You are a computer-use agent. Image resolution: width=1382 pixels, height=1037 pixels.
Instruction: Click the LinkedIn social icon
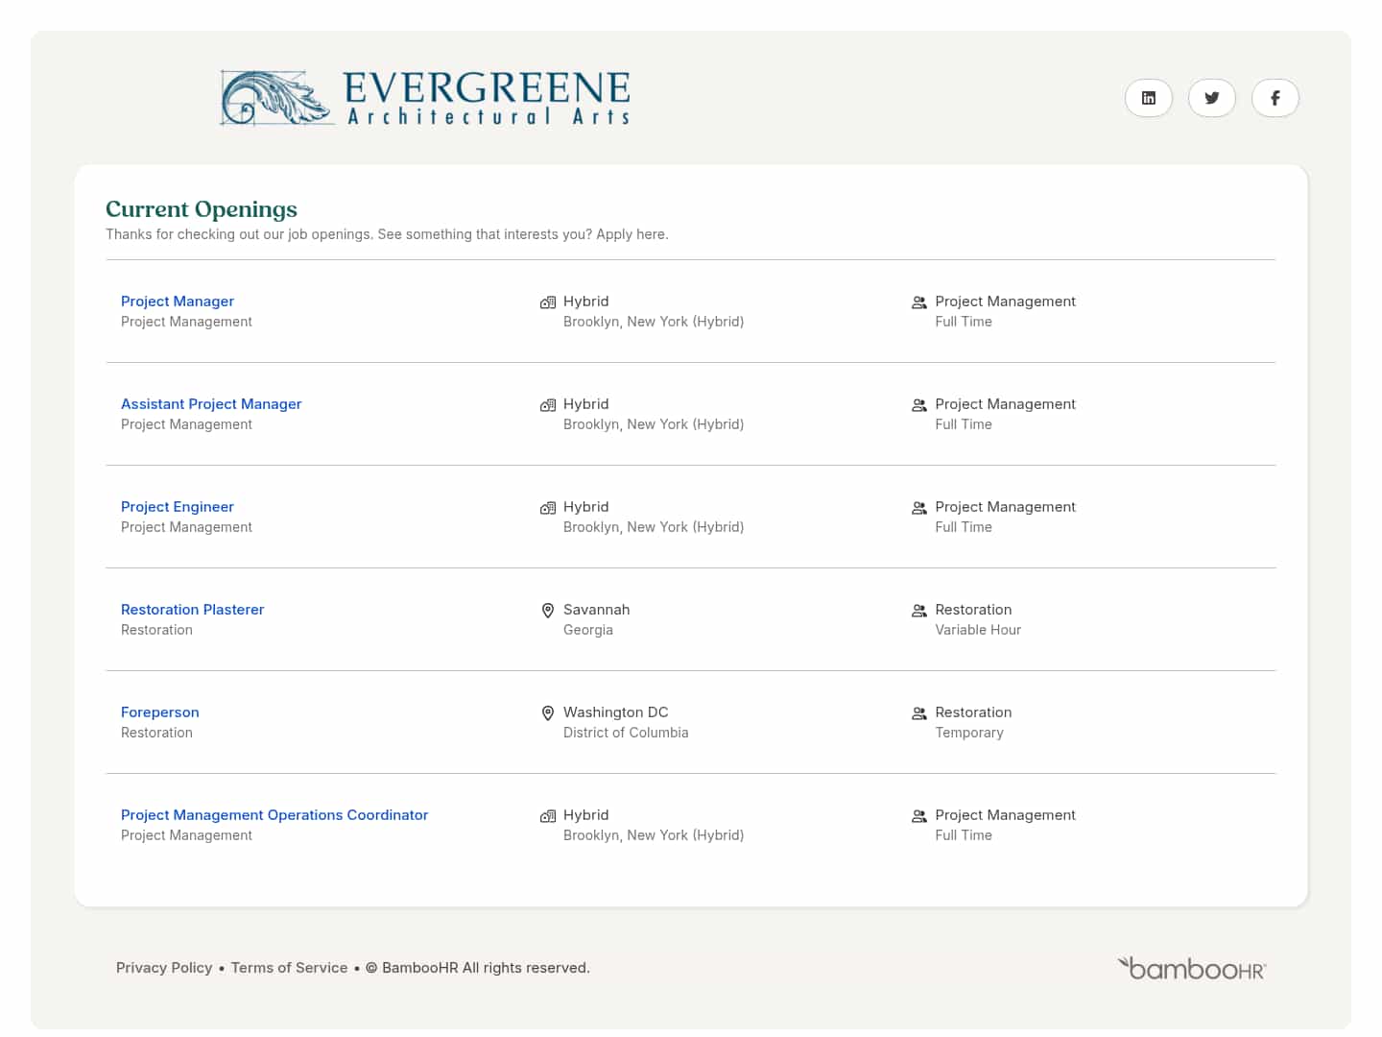click(x=1148, y=97)
